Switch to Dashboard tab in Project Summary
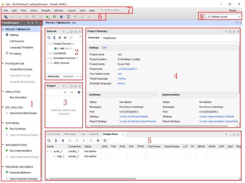Image resolution: width=245 pixels, height=183 pixels. point(109,38)
